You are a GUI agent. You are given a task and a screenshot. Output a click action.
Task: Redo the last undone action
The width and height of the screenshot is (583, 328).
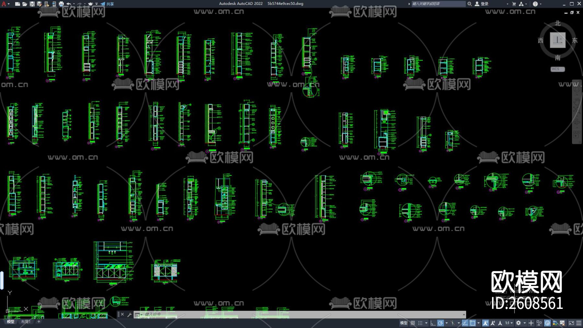(x=80, y=4)
